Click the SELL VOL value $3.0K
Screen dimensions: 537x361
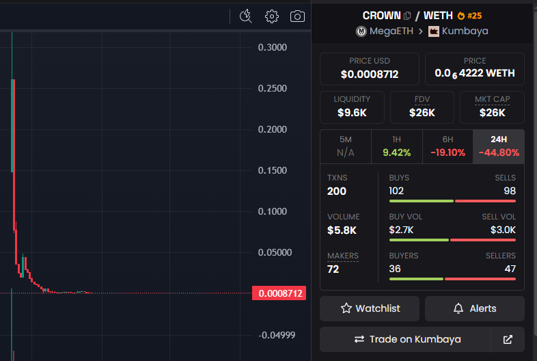pos(503,230)
